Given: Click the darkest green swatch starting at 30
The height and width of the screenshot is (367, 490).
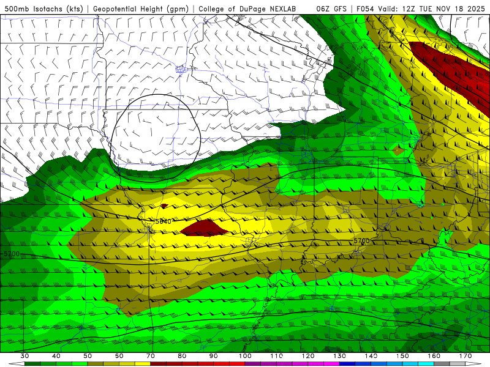Looking at the screenshot, I should 32,364.
